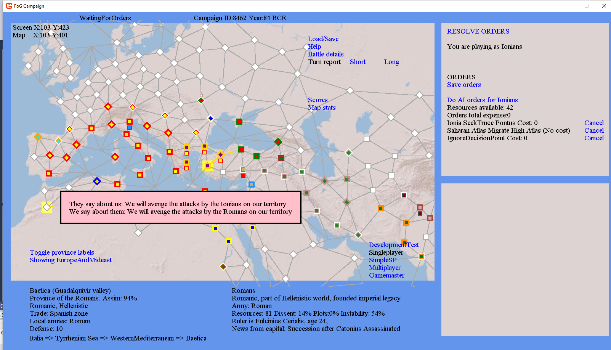
Task: Toggle province labels on the map
Action: 62,252
